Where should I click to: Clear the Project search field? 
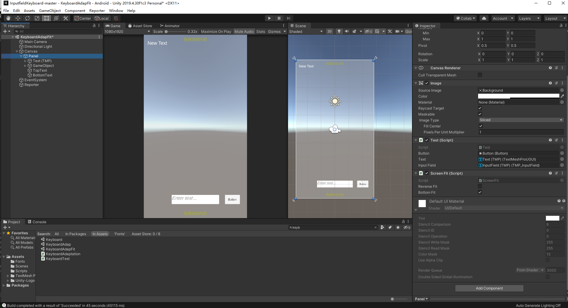376,227
